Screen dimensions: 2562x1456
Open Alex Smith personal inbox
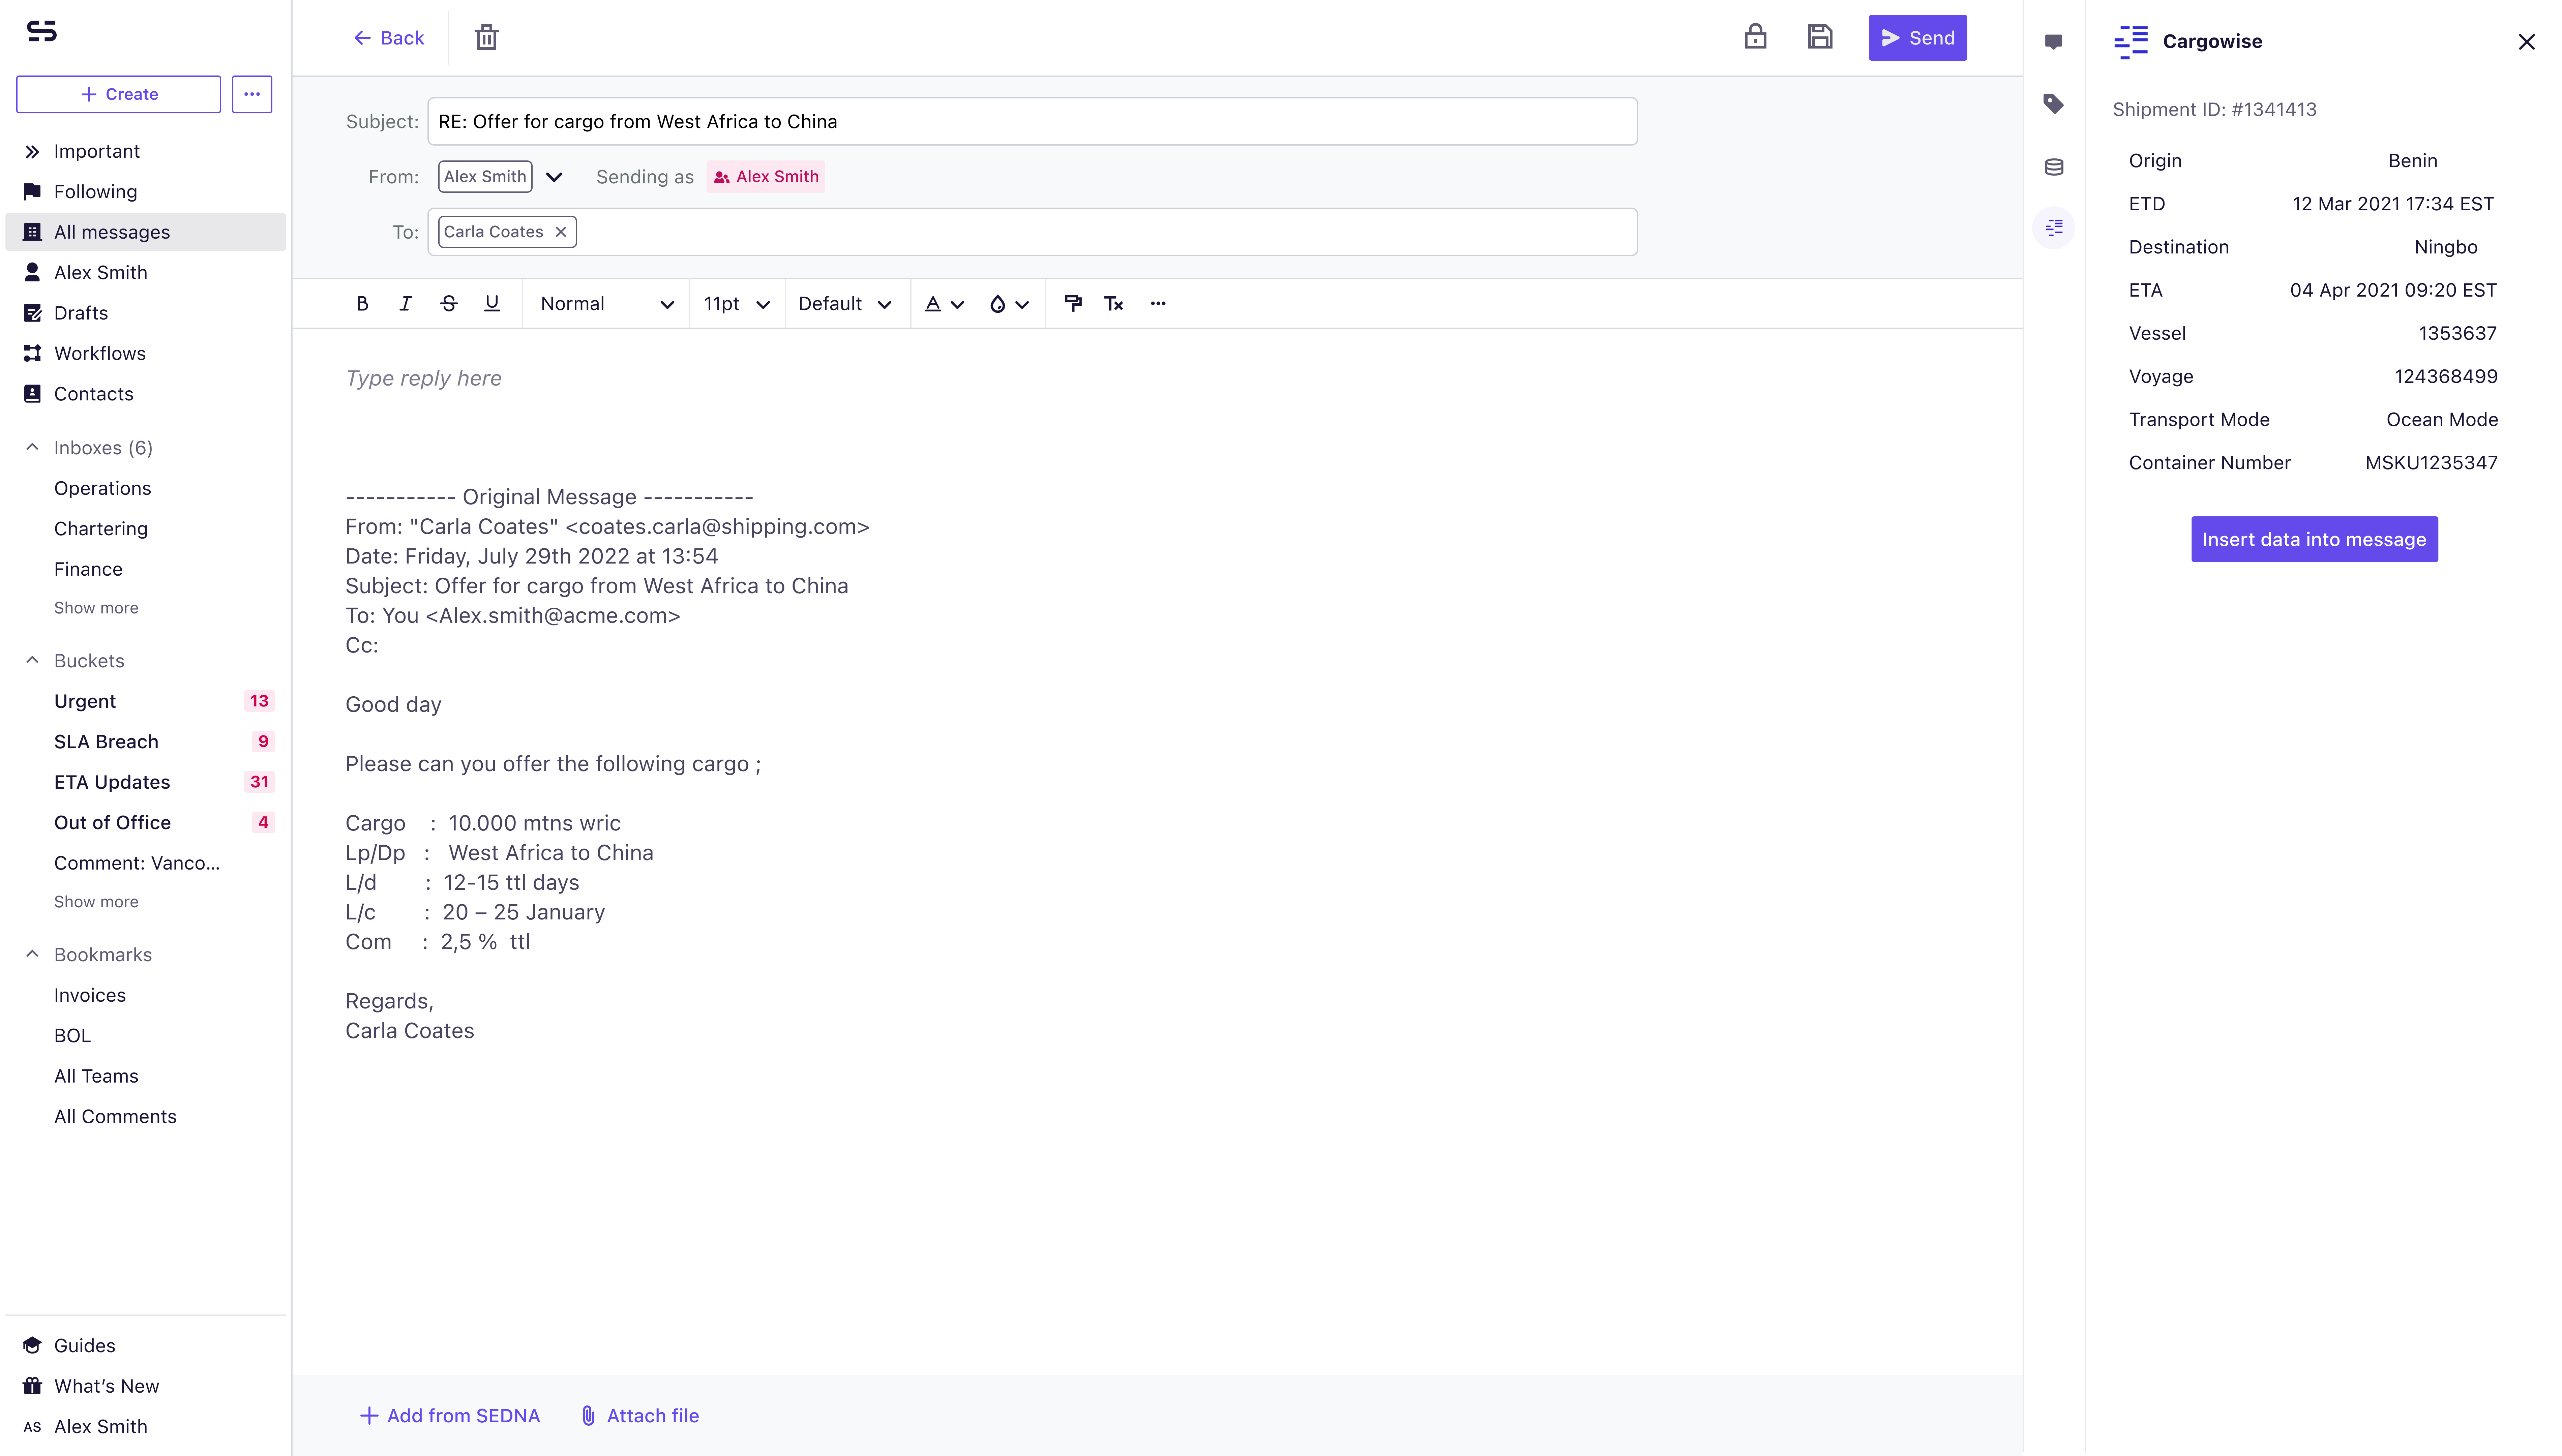tap(146, 273)
